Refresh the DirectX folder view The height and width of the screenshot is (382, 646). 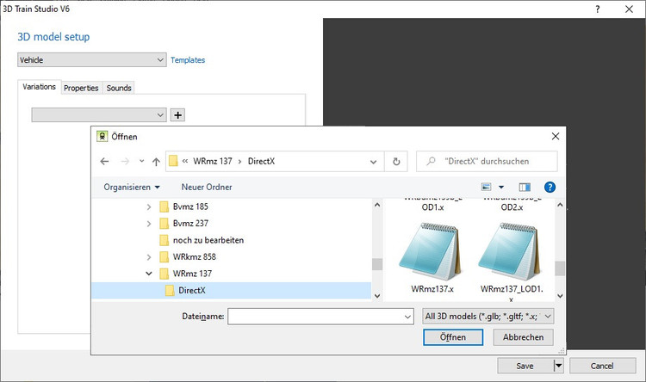point(396,162)
